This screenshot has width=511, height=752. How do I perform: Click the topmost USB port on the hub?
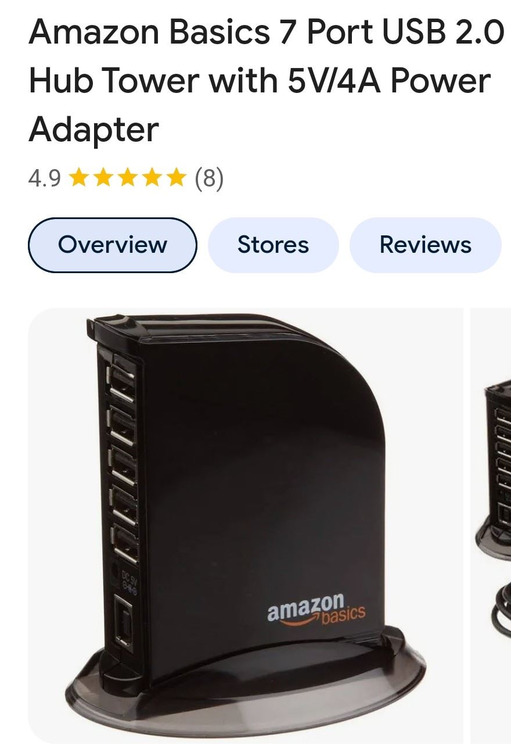pyautogui.click(x=123, y=378)
